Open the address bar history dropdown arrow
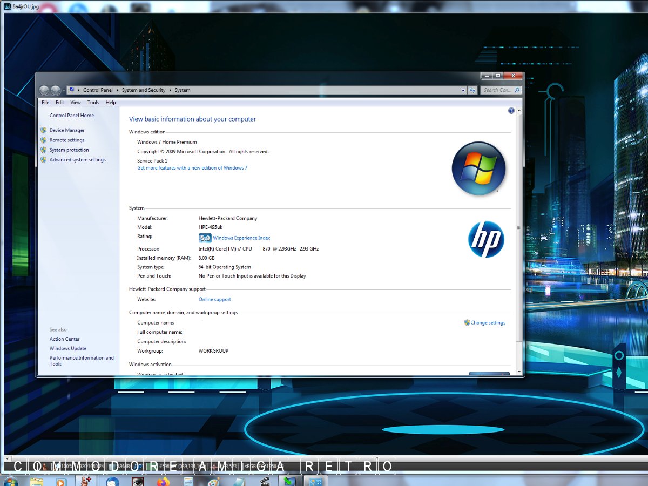This screenshot has height=486, width=648. pos(463,90)
